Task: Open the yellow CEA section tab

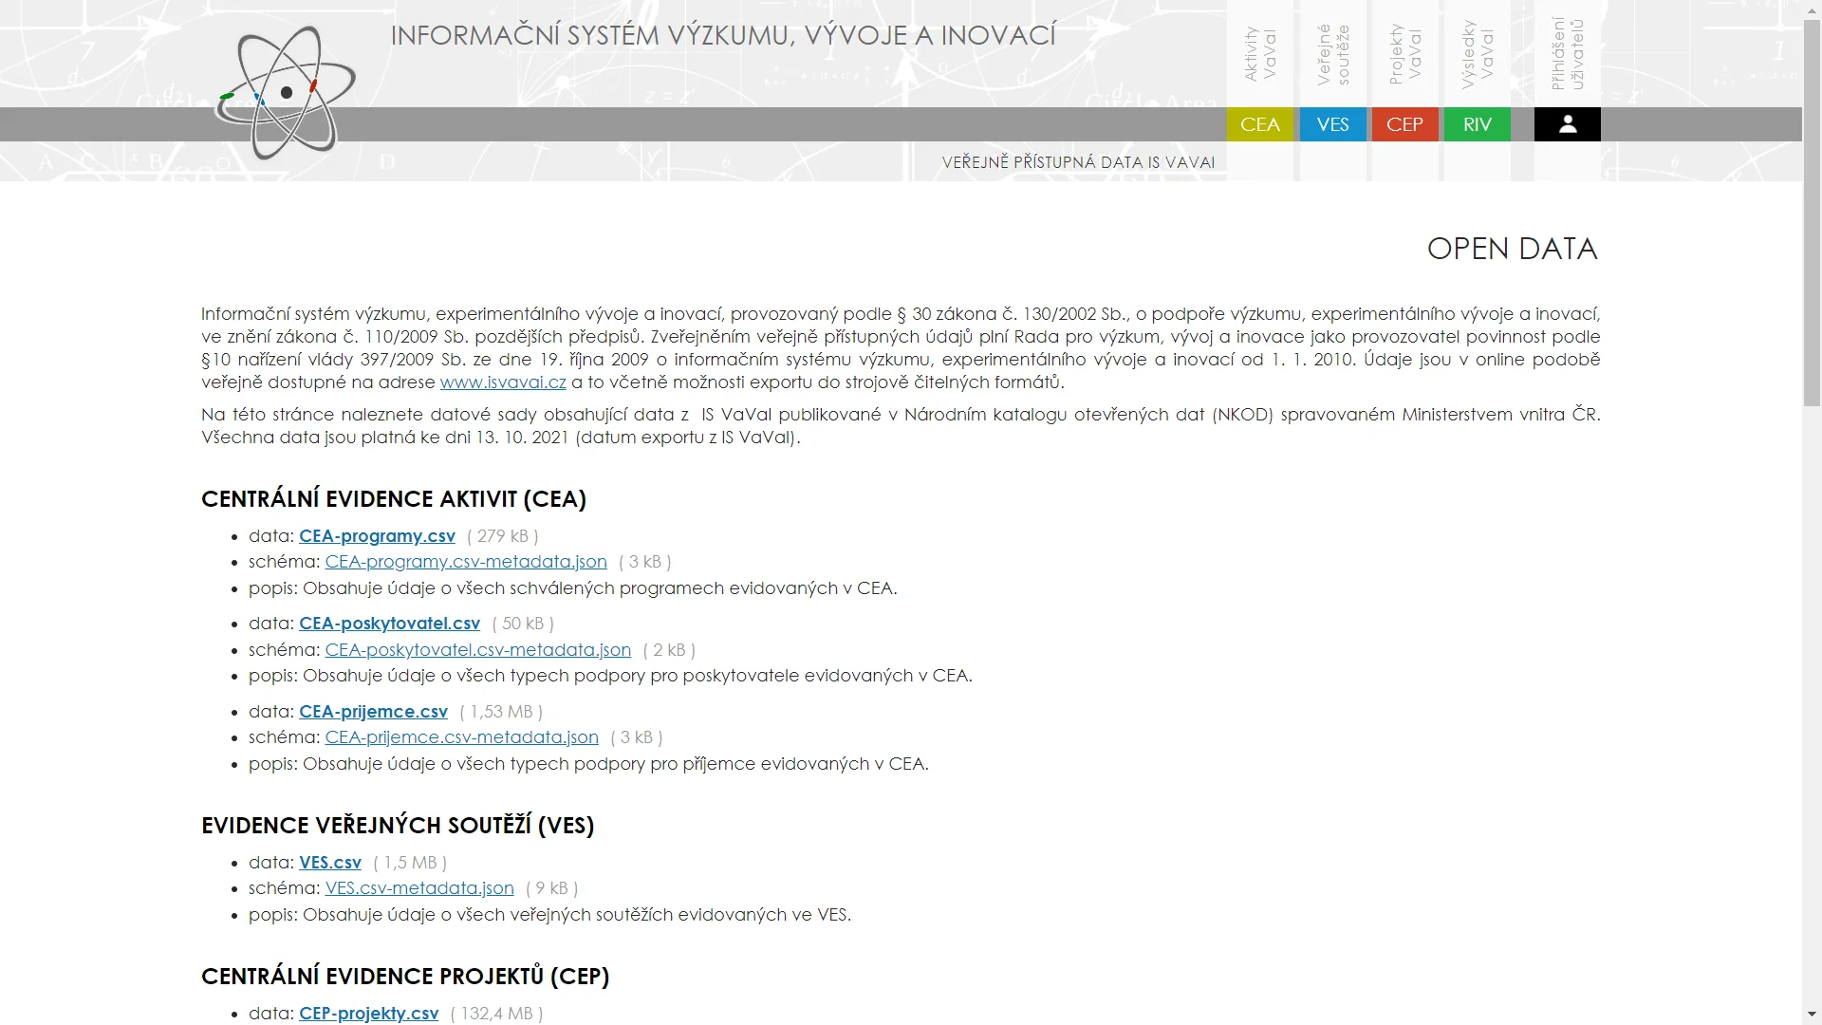Action: click(1259, 124)
